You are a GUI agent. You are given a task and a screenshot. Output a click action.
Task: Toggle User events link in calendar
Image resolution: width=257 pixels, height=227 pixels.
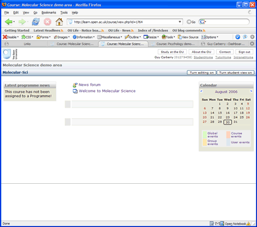point(240,142)
